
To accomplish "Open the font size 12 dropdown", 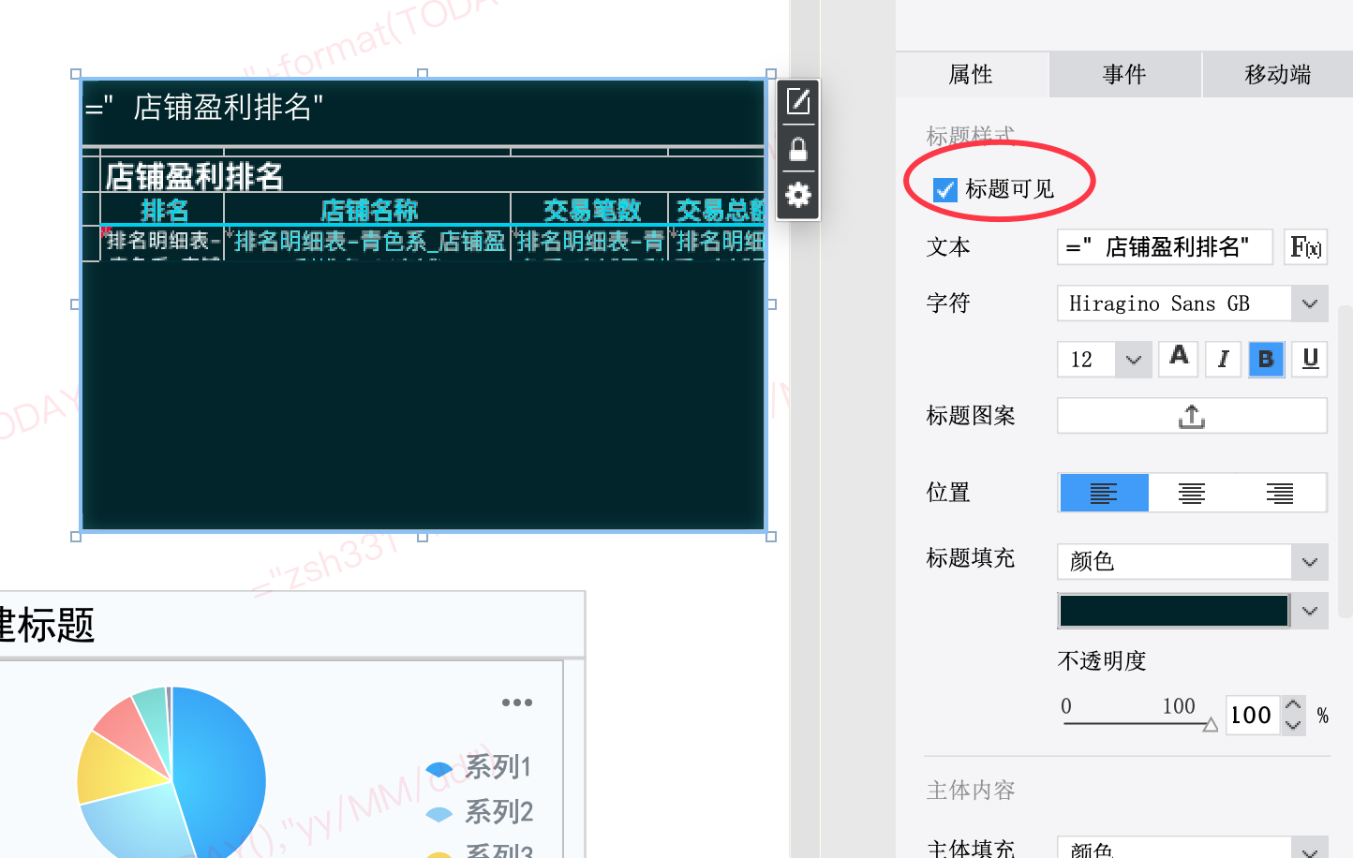I will (1134, 360).
